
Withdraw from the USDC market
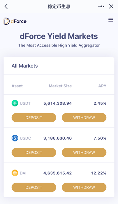[x=84, y=153]
